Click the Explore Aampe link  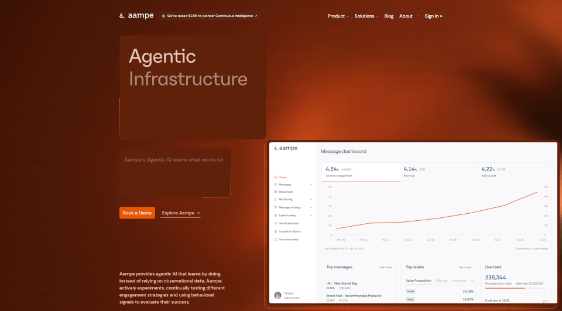coord(181,213)
